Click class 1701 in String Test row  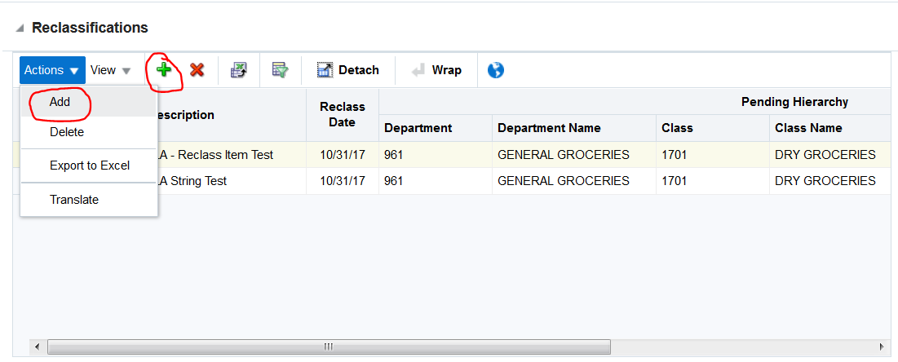click(712, 181)
